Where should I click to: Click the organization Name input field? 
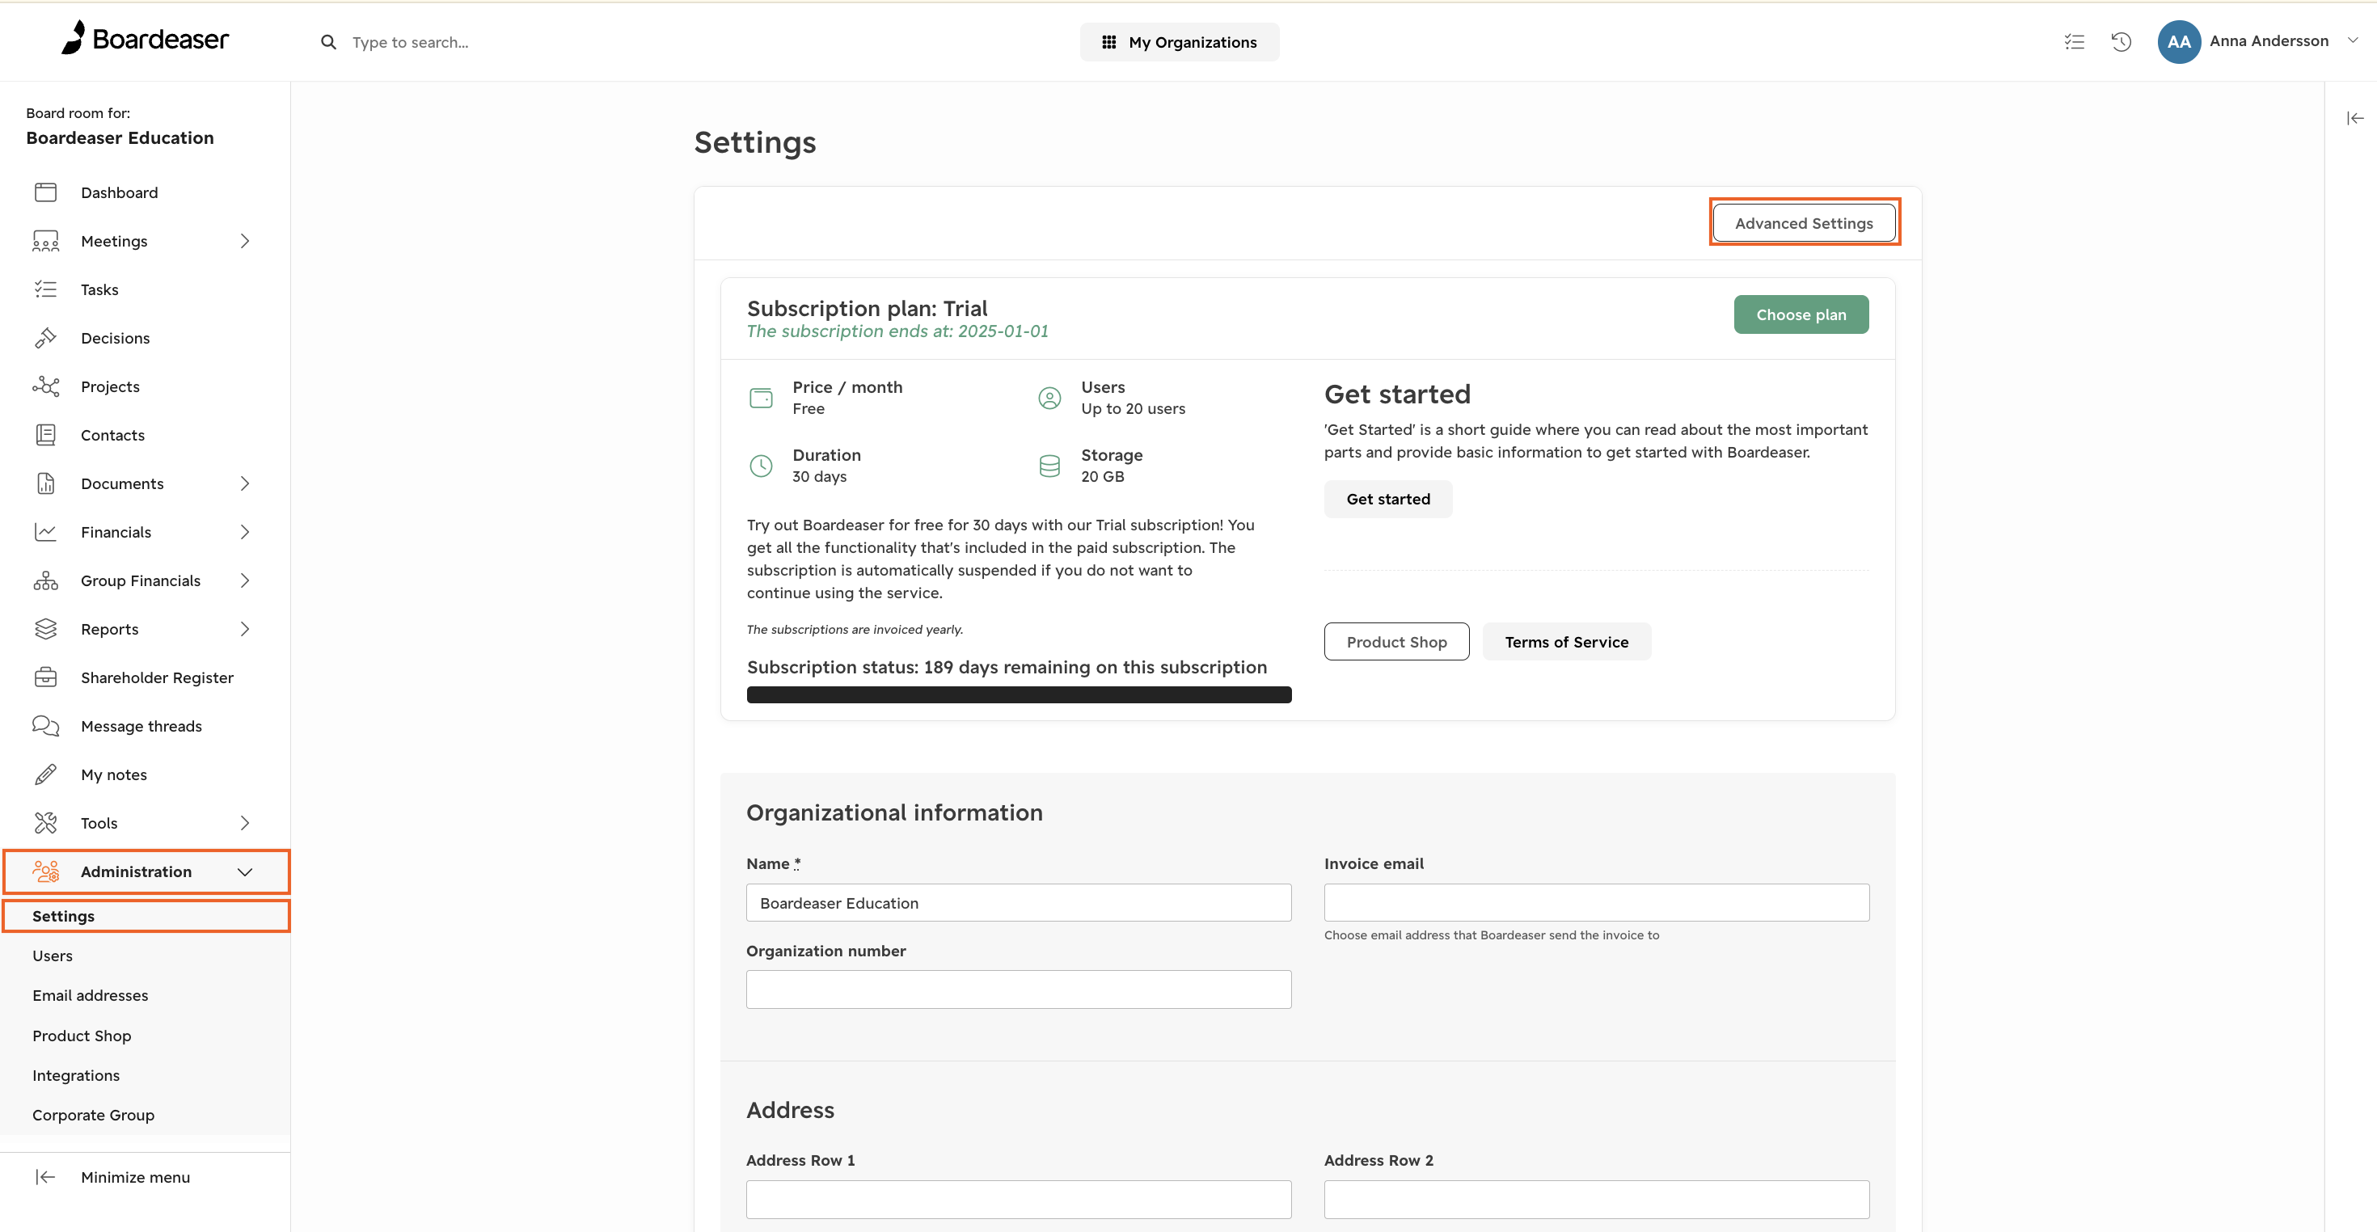click(1019, 902)
